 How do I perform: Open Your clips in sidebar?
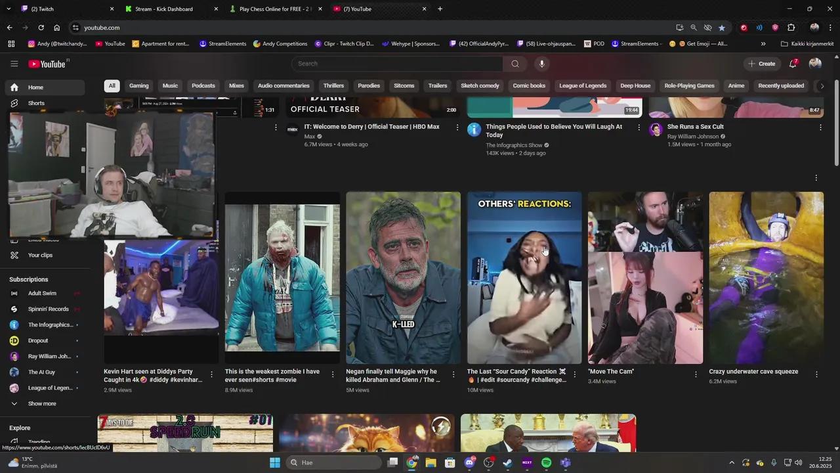click(x=45, y=255)
